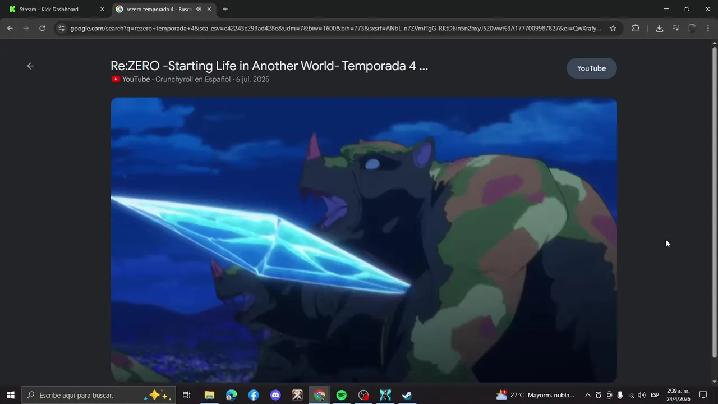The width and height of the screenshot is (718, 404).
Task: Open the volume speaker tray icon
Action: pyautogui.click(x=642, y=395)
